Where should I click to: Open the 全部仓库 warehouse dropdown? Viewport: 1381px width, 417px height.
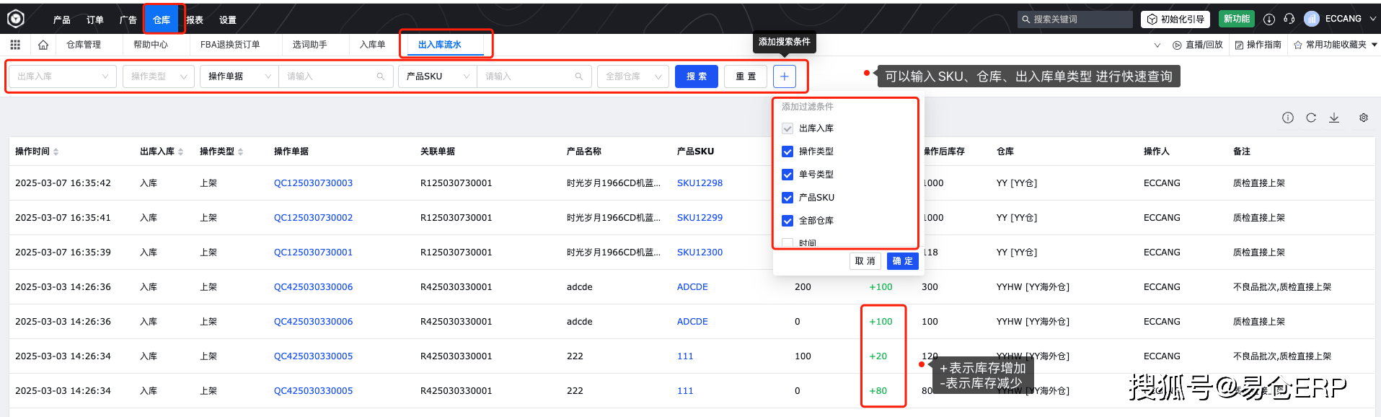[633, 76]
